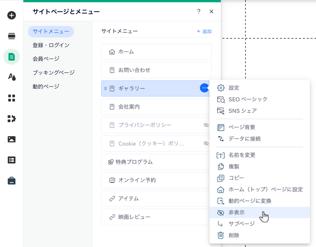Open the puzzle-piece add-ons sidebar icon

11,119
